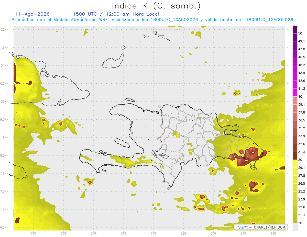The height and width of the screenshot is (237, 307).
Task: Click the colorbar value '35.2'
Action: [x=302, y=128]
